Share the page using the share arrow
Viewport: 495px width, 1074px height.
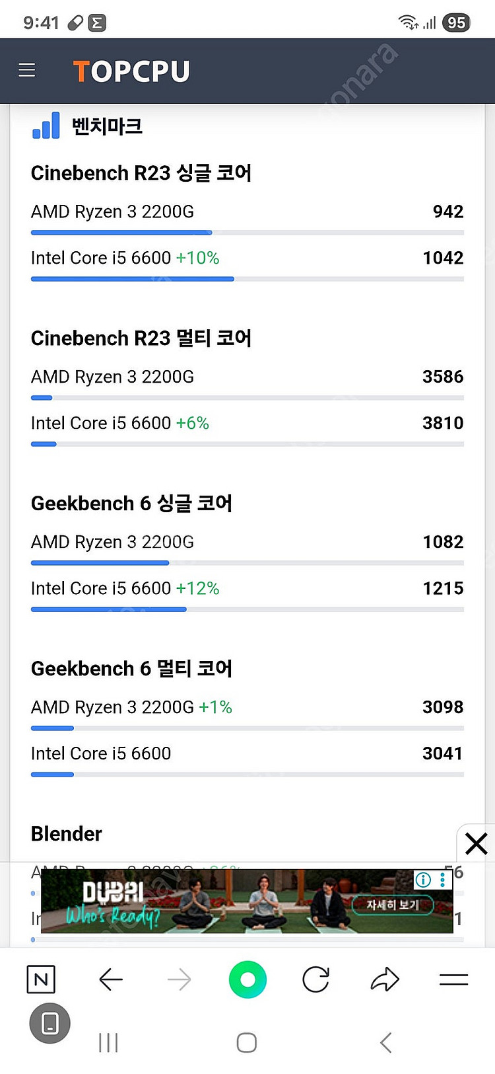click(385, 979)
